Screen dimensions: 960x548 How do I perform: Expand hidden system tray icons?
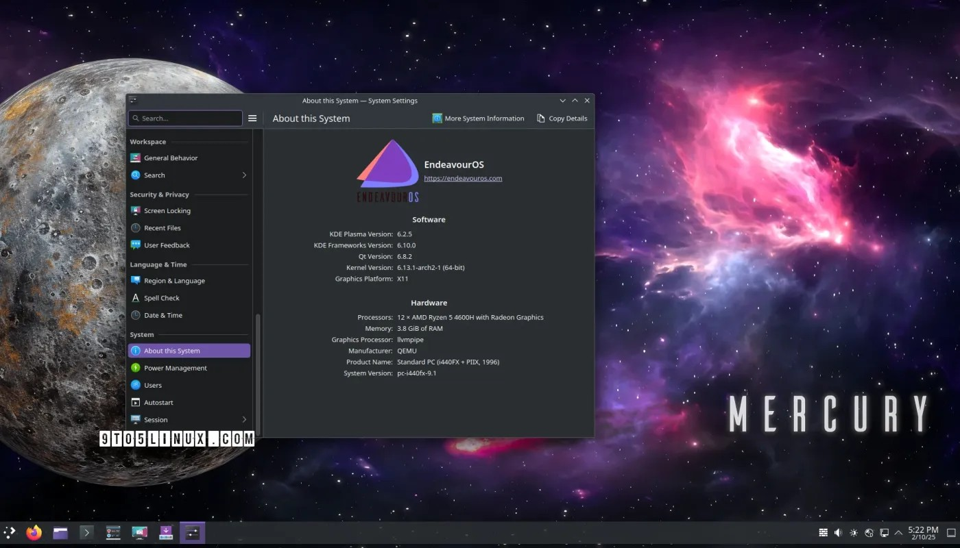click(898, 532)
